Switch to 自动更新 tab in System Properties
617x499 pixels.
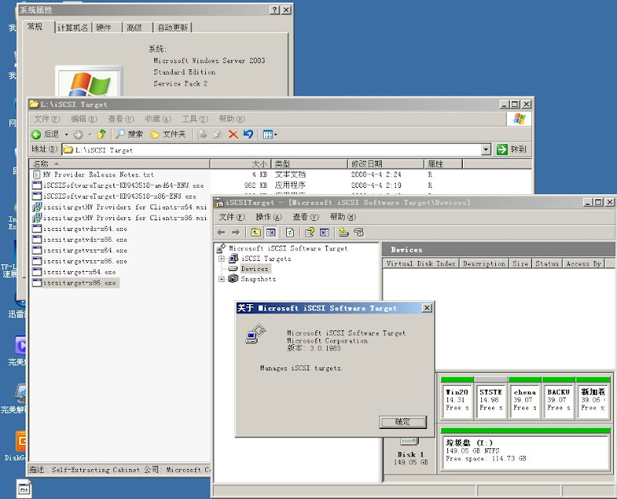[173, 28]
